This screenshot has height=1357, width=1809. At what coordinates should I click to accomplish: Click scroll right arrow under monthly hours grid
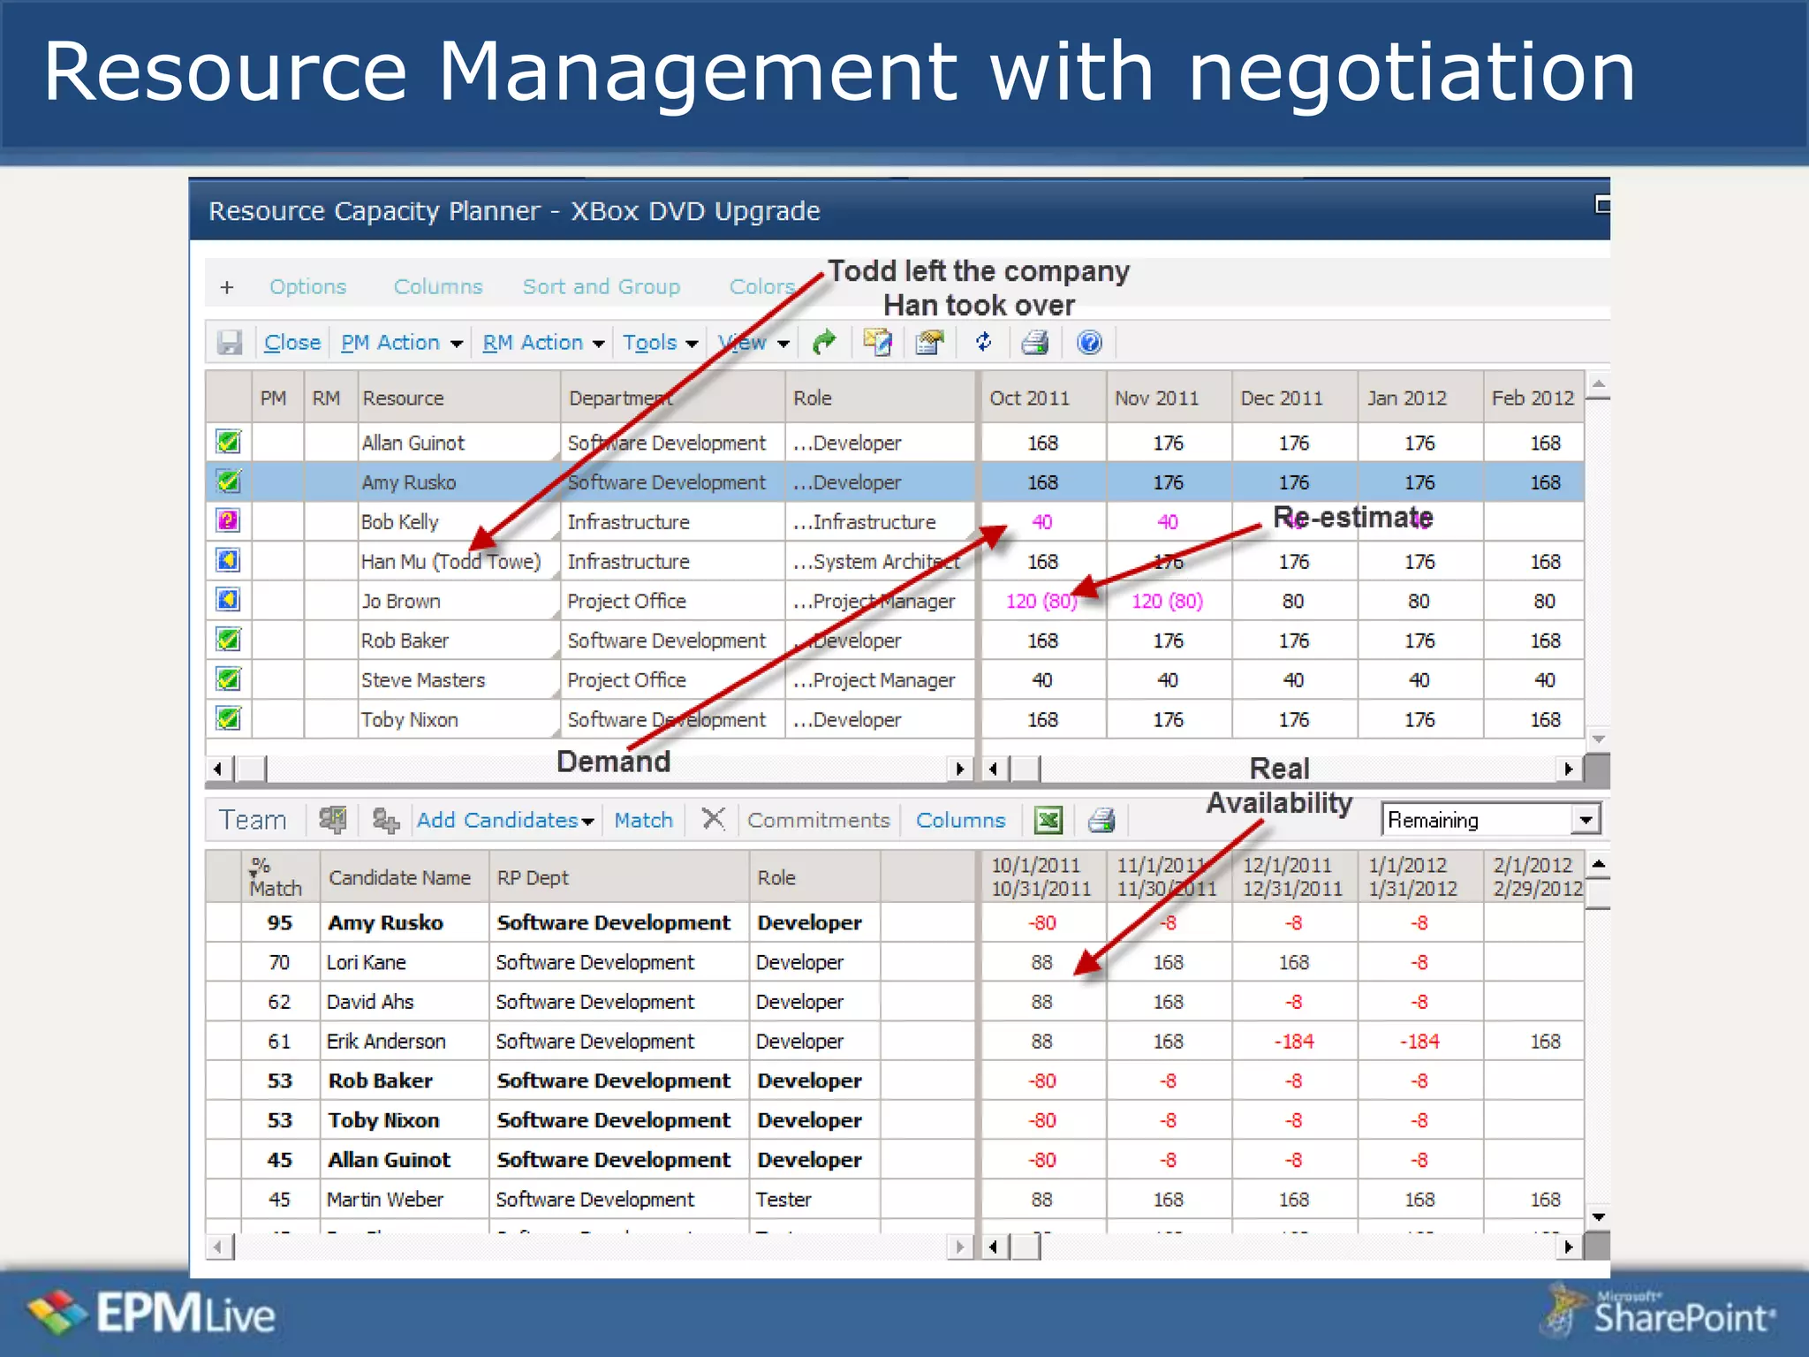(x=1568, y=769)
